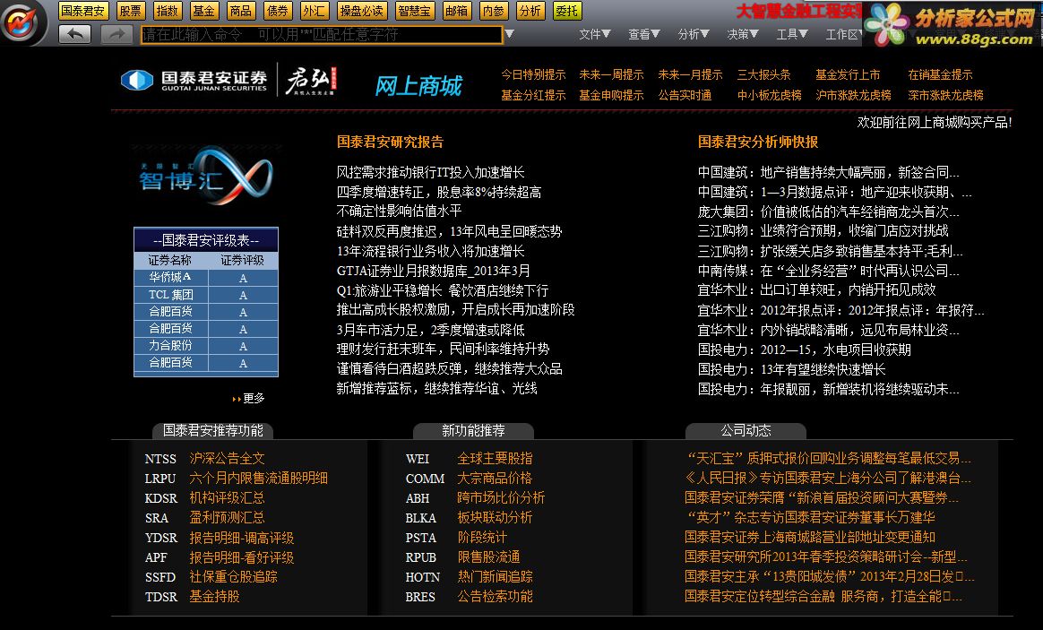Open the 网上商城 link
This screenshot has width=1043, height=630.
pos(418,86)
